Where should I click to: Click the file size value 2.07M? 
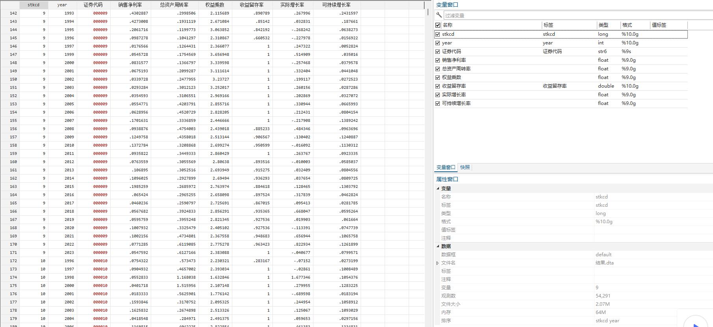603,304
